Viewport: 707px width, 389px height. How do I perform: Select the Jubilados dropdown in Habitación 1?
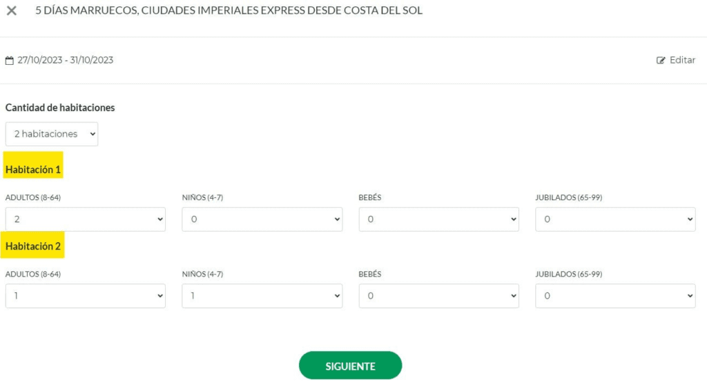pyautogui.click(x=615, y=219)
